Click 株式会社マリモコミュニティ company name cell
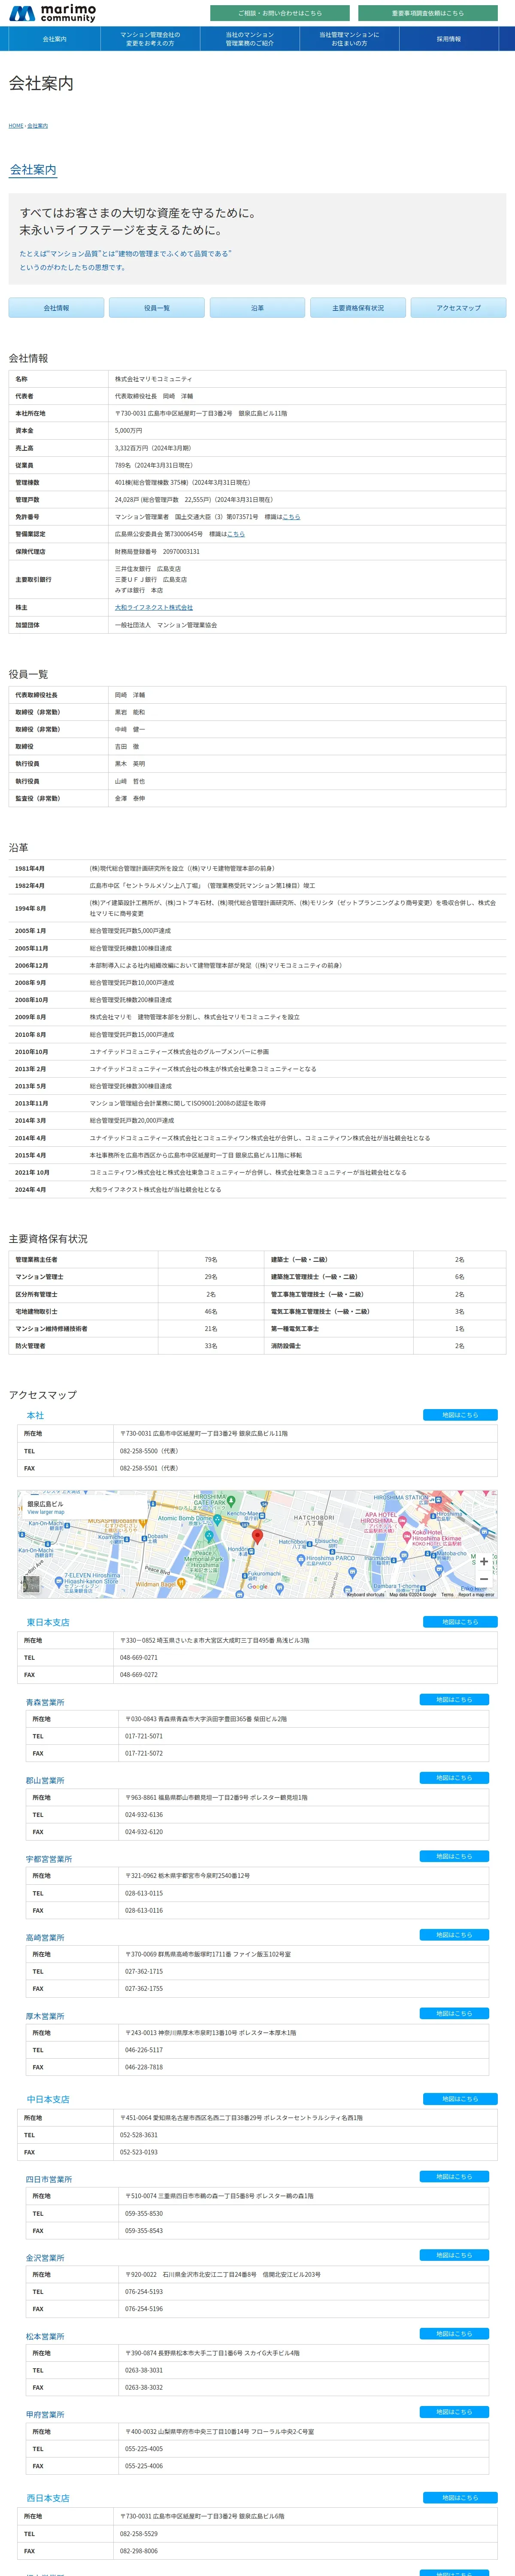Image resolution: width=515 pixels, height=2576 pixels. pos(307,379)
